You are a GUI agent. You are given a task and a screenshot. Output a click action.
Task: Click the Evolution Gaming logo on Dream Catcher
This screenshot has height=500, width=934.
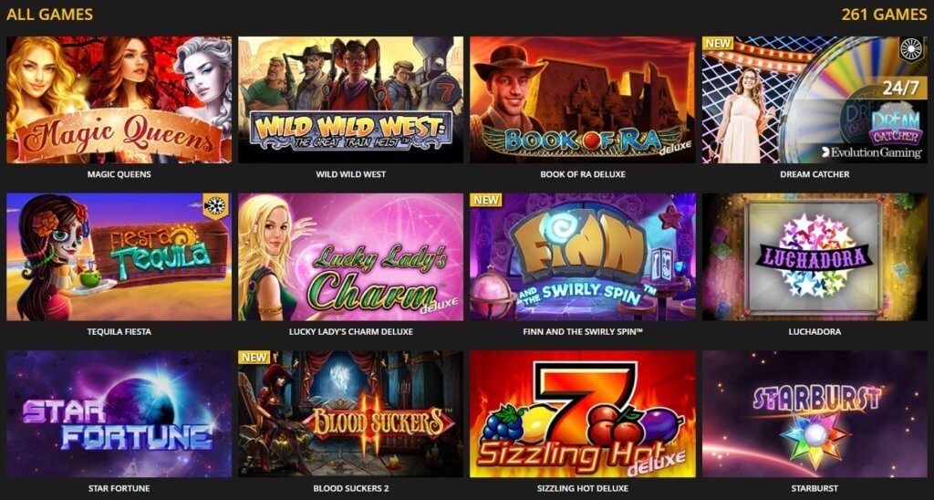tap(871, 152)
